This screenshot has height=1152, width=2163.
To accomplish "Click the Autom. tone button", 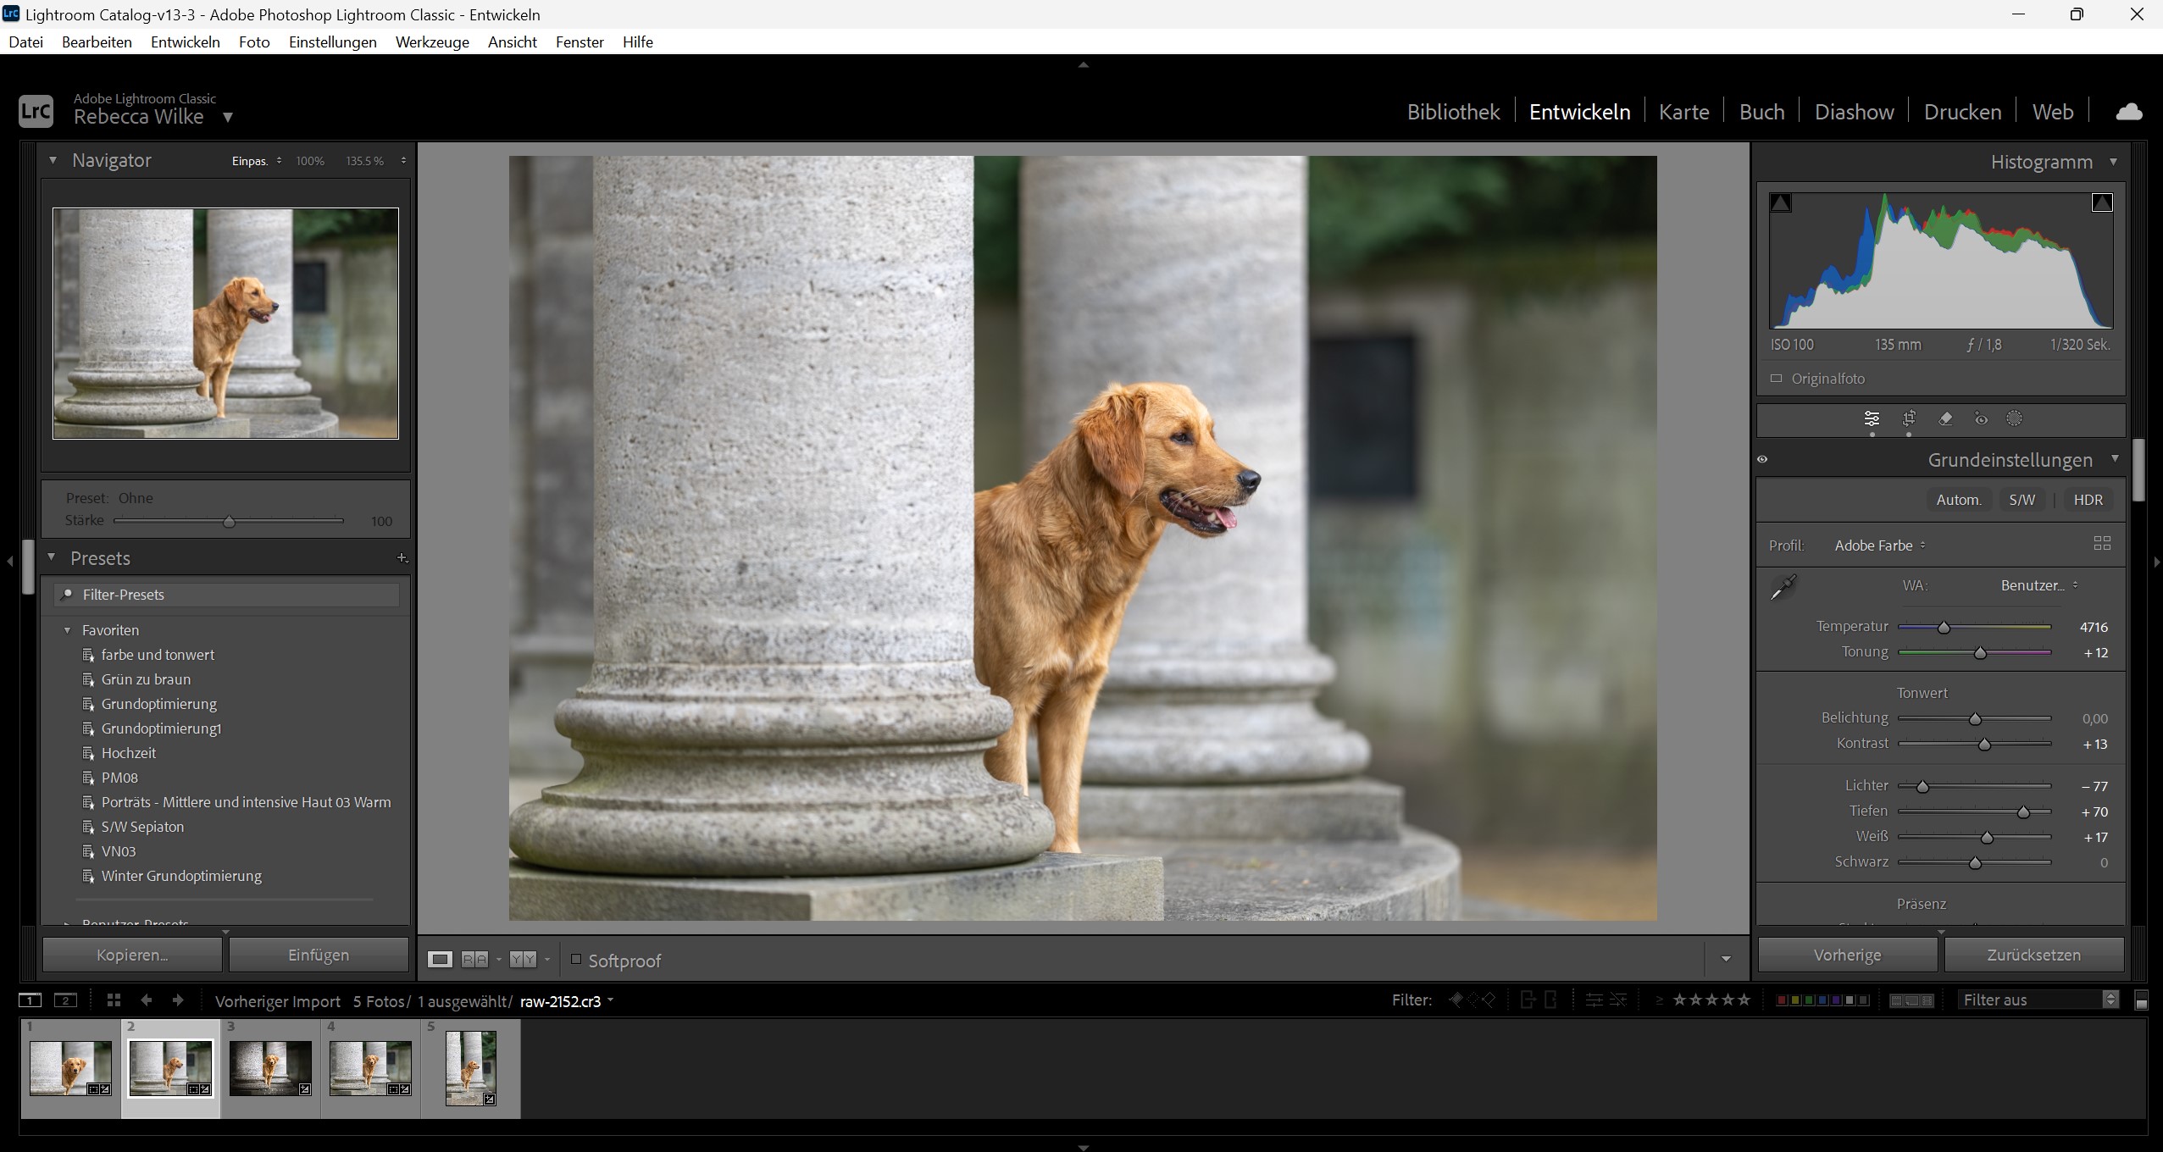I will coord(1959,500).
